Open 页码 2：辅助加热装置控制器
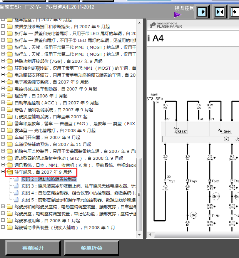 tap(49, 179)
